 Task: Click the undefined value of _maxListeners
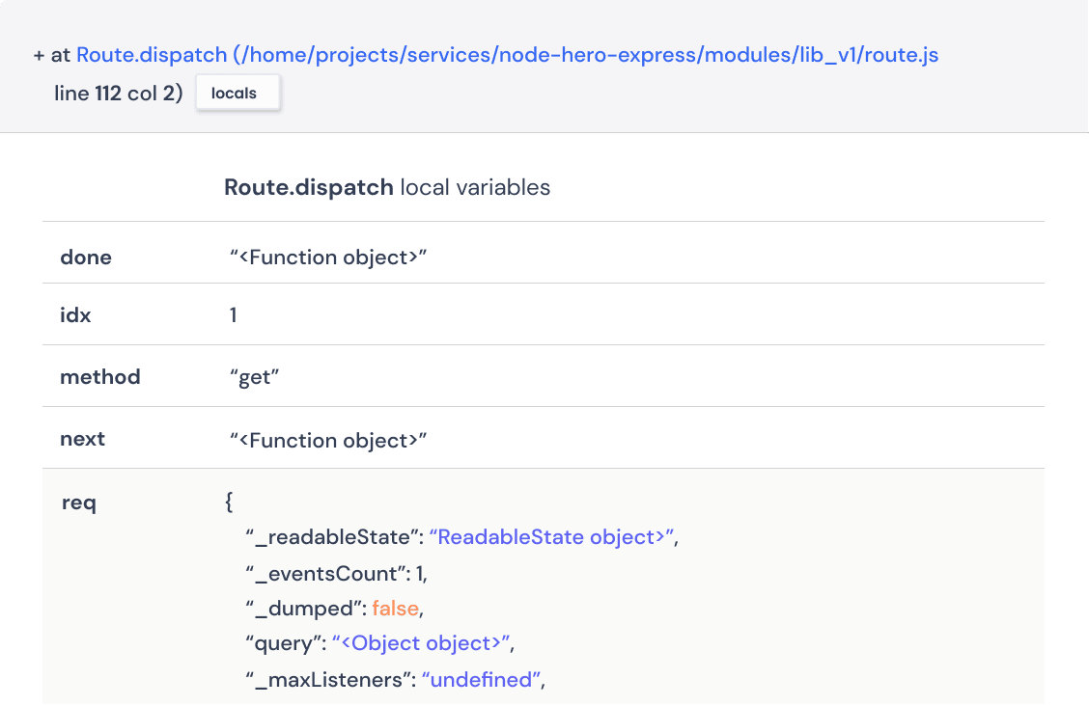tap(480, 679)
